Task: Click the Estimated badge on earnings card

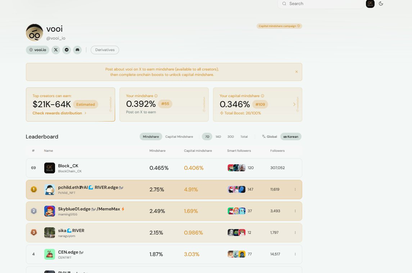Action: pyautogui.click(x=86, y=104)
